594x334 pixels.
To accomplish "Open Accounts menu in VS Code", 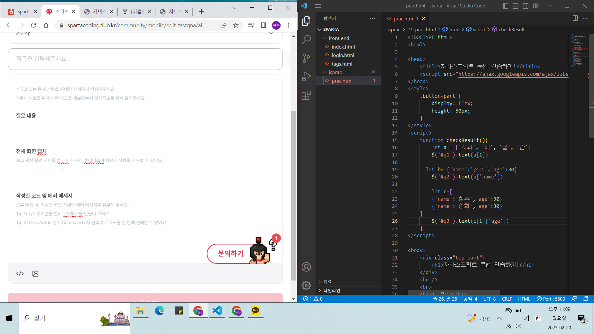I will coord(306,267).
